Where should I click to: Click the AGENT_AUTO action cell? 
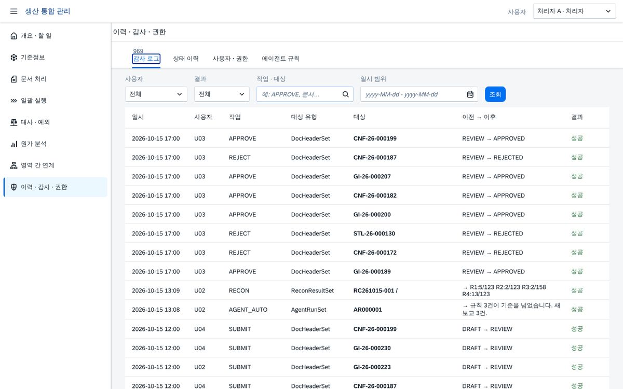(248, 310)
